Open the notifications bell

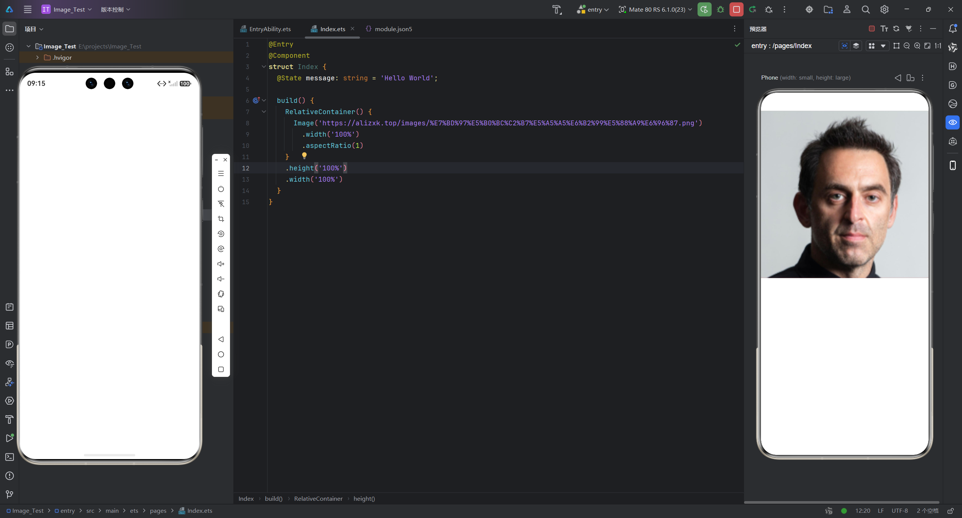[953, 29]
